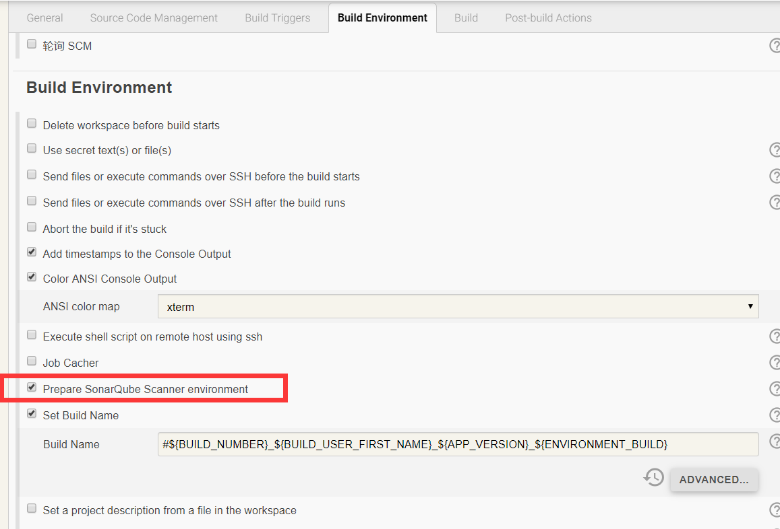Screen dimensions: 780x529
Task: Uncheck Prepare SonarQube Scanner environment
Action: click(32, 388)
